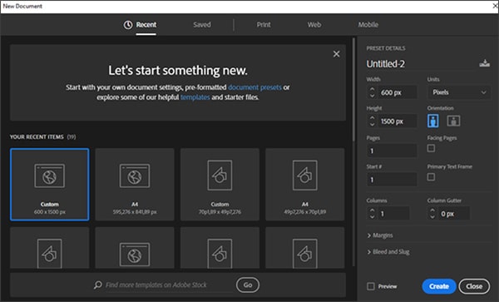Switch to the Print tab
This screenshot has width=499, height=302.
point(264,25)
